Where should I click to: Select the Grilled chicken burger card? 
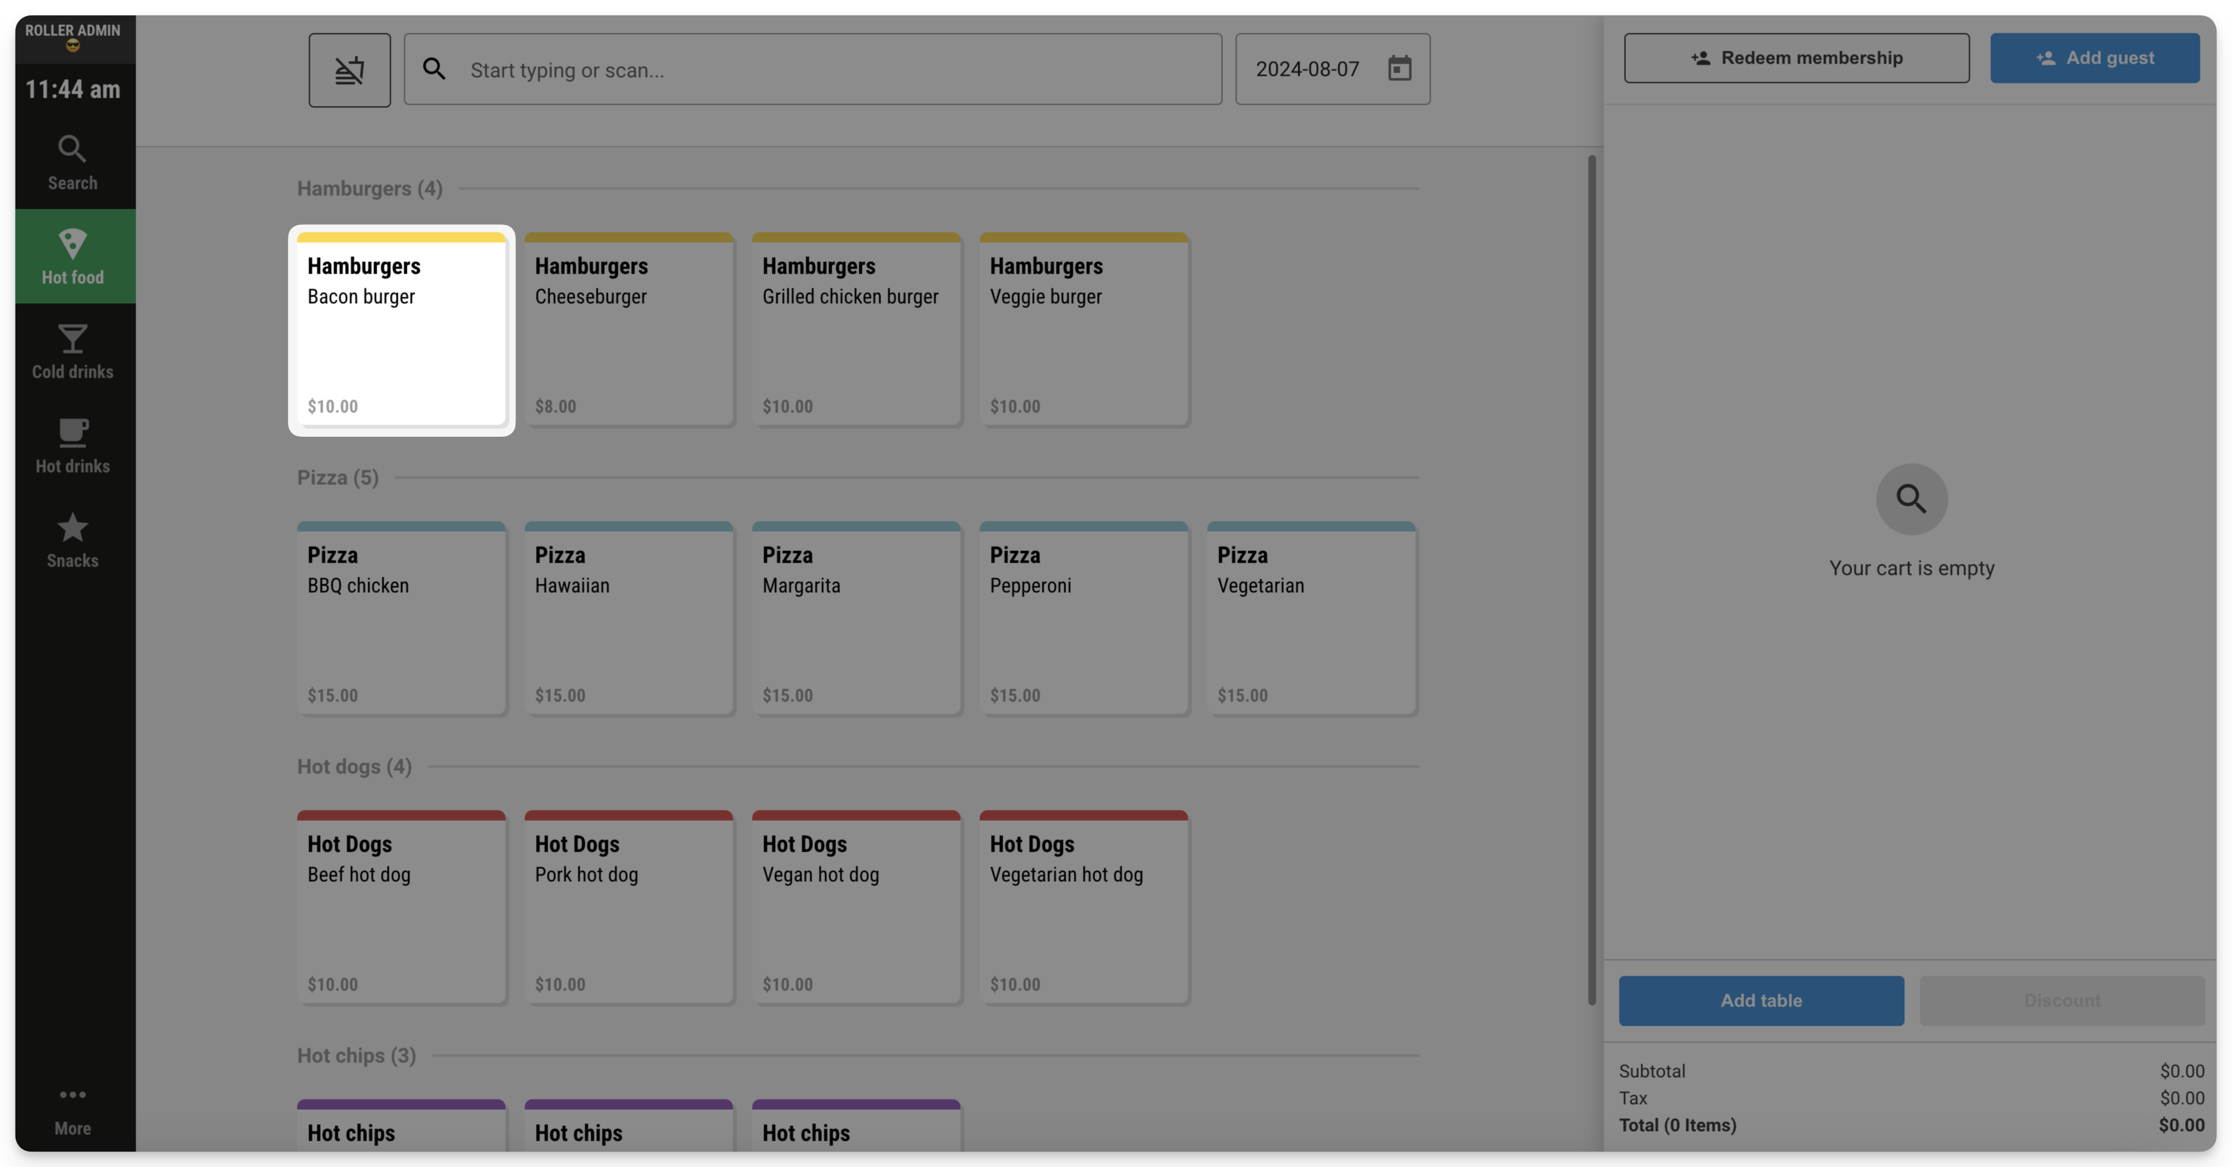pyautogui.click(x=856, y=330)
